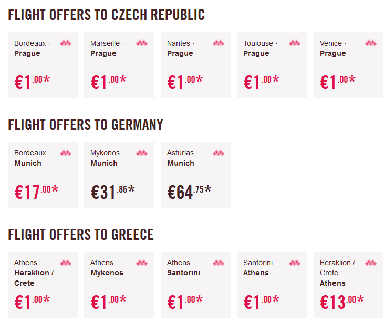The width and height of the screenshot is (385, 321).
Task: Select the Mykonos to Munich €31.86 price
Action: pyautogui.click(x=113, y=192)
